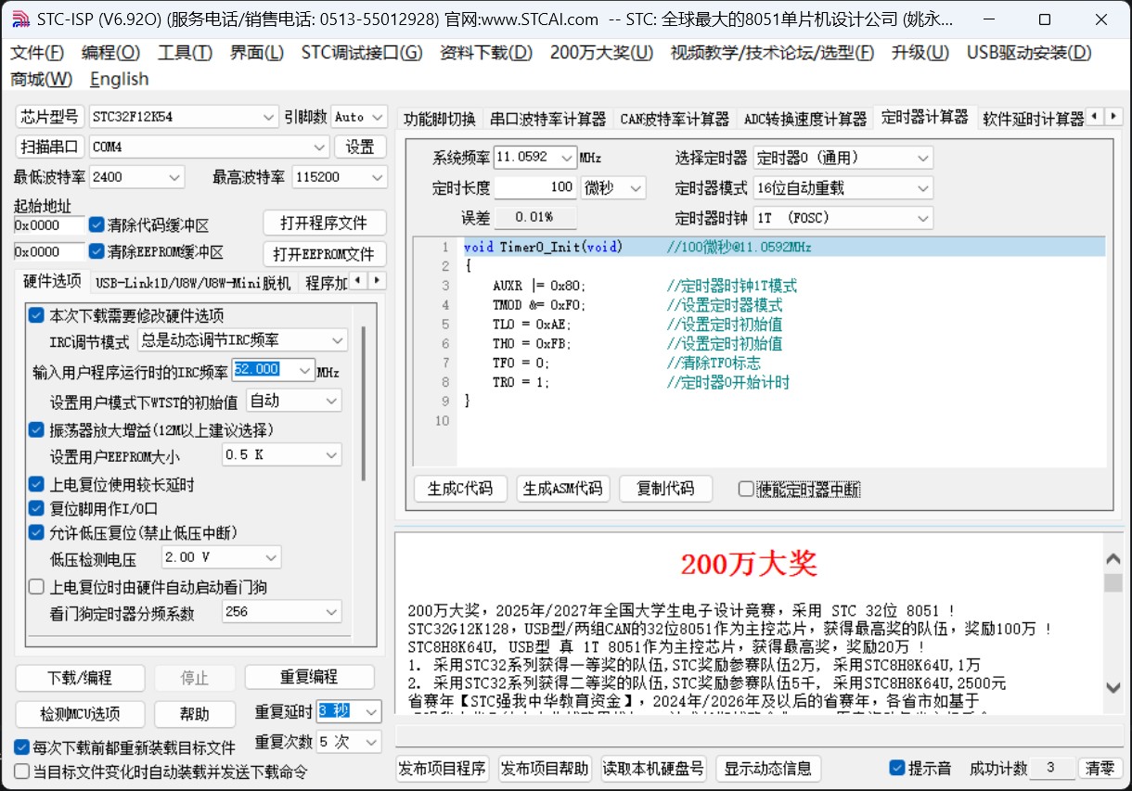
Task: Uncheck 清除代码缓冲区 checkbox
Action: pyautogui.click(x=96, y=224)
